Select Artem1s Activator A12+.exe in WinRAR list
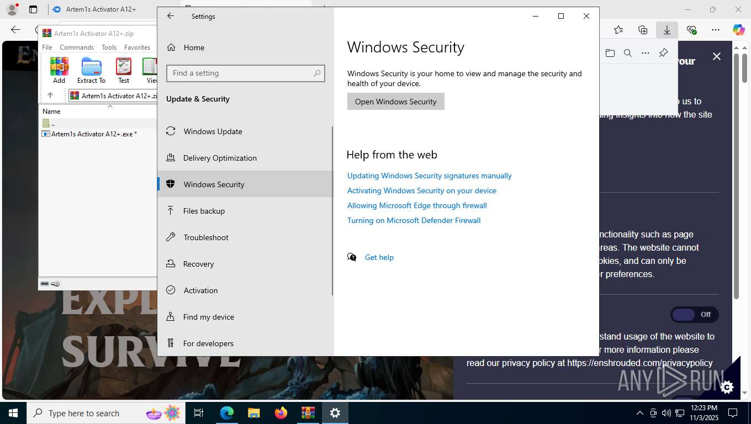The height and width of the screenshot is (424, 751). (x=94, y=134)
